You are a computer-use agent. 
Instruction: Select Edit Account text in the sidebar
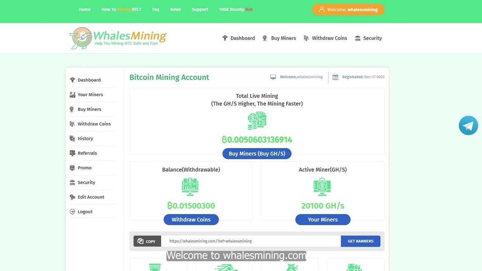tap(91, 197)
